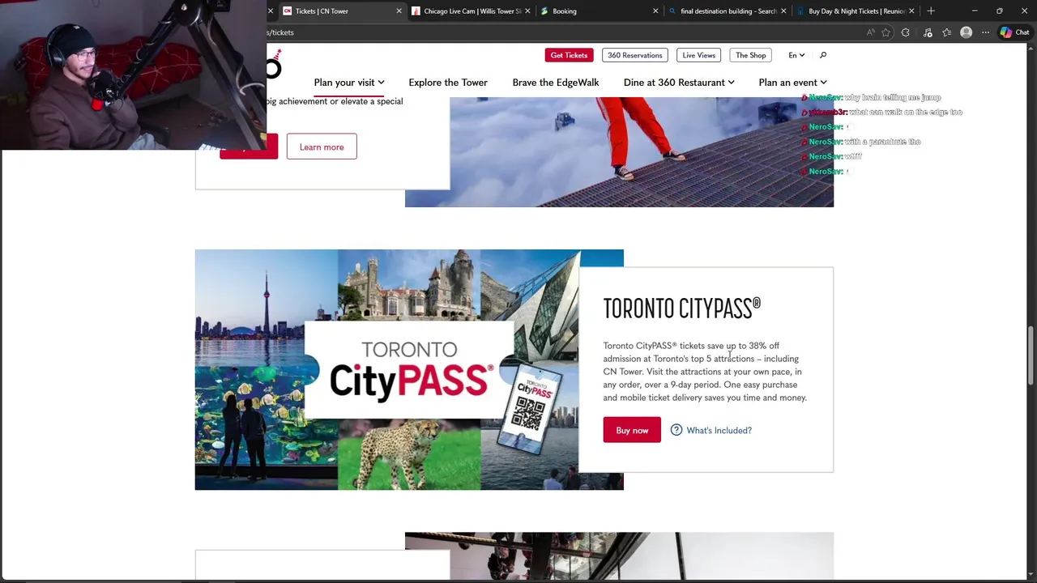The image size is (1037, 583).
Task: Click Buy now for Toronto CityPASS
Action: coord(632,430)
